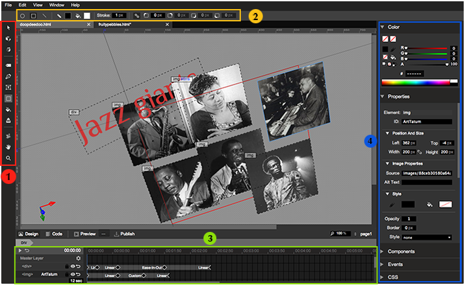Image resolution: width=465 pixels, height=285 pixels.
Task: Pick a hue from the rainbow spectrum bar
Action: (x=416, y=83)
